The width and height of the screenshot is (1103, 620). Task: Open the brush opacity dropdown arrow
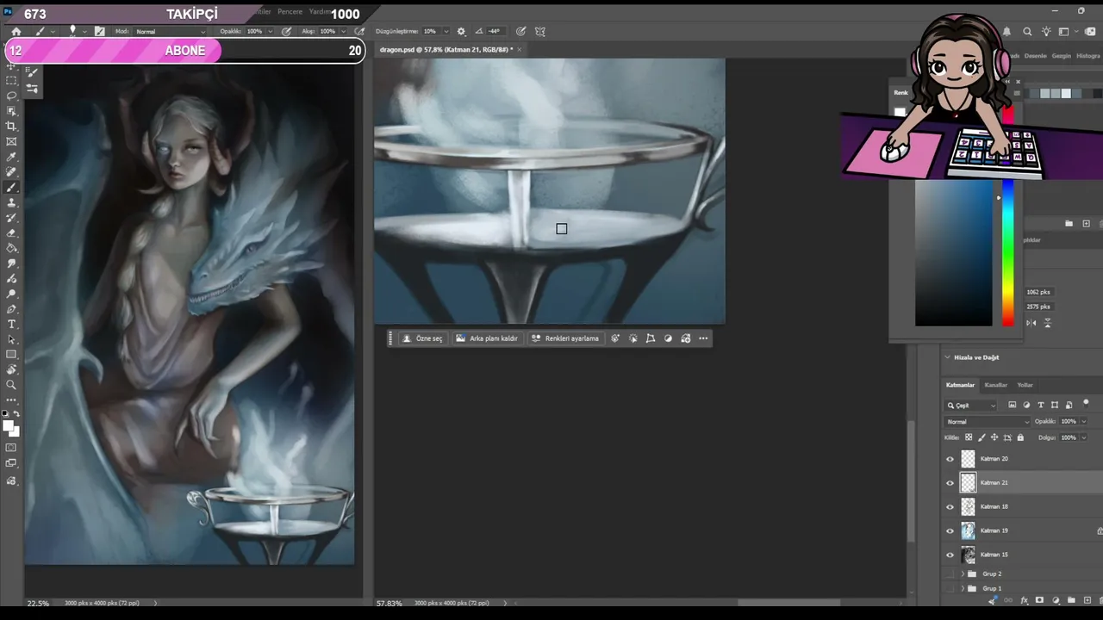tap(269, 32)
